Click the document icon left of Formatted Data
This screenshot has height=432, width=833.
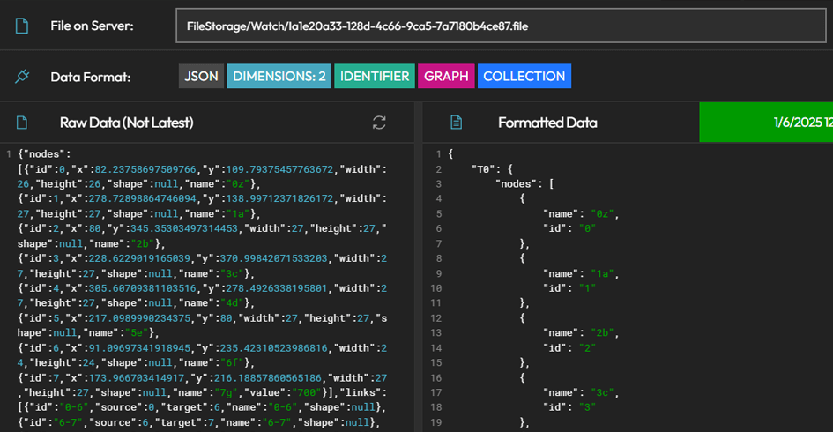coord(456,123)
